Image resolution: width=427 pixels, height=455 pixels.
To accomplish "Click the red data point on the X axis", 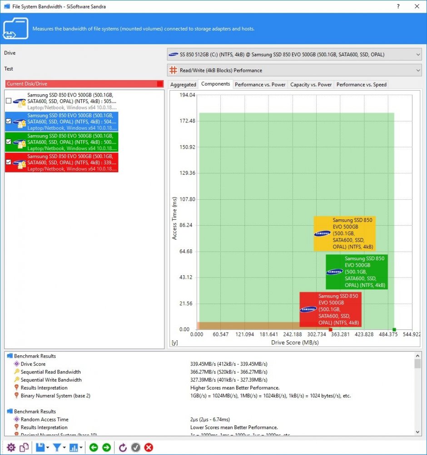I will click(x=331, y=329).
